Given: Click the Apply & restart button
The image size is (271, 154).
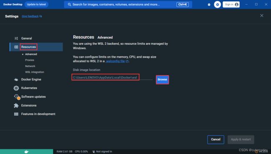Looking at the screenshot, I should click(x=241, y=139).
